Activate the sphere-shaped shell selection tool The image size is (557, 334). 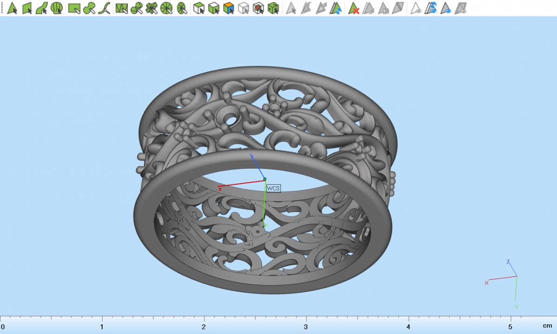[57, 8]
